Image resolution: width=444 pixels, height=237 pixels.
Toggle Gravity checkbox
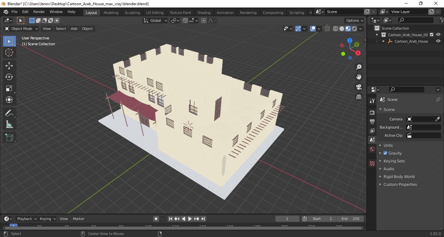[x=385, y=153]
